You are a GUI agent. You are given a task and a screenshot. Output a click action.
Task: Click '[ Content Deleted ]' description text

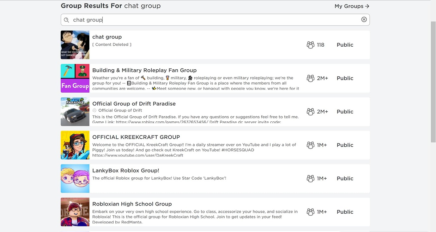pyautogui.click(x=112, y=44)
